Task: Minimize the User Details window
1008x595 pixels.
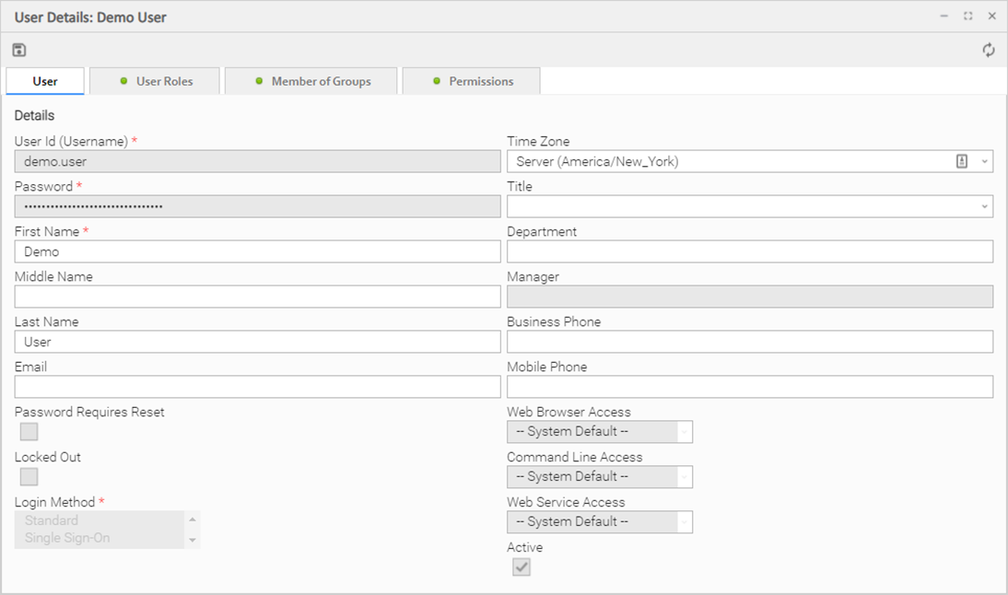Action: (944, 17)
